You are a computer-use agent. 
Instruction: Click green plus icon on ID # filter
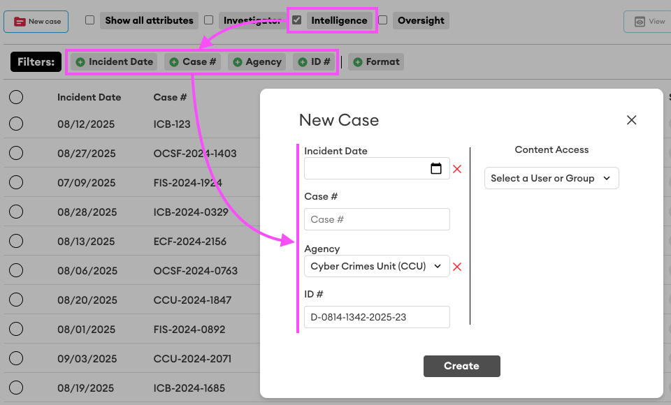(x=303, y=62)
